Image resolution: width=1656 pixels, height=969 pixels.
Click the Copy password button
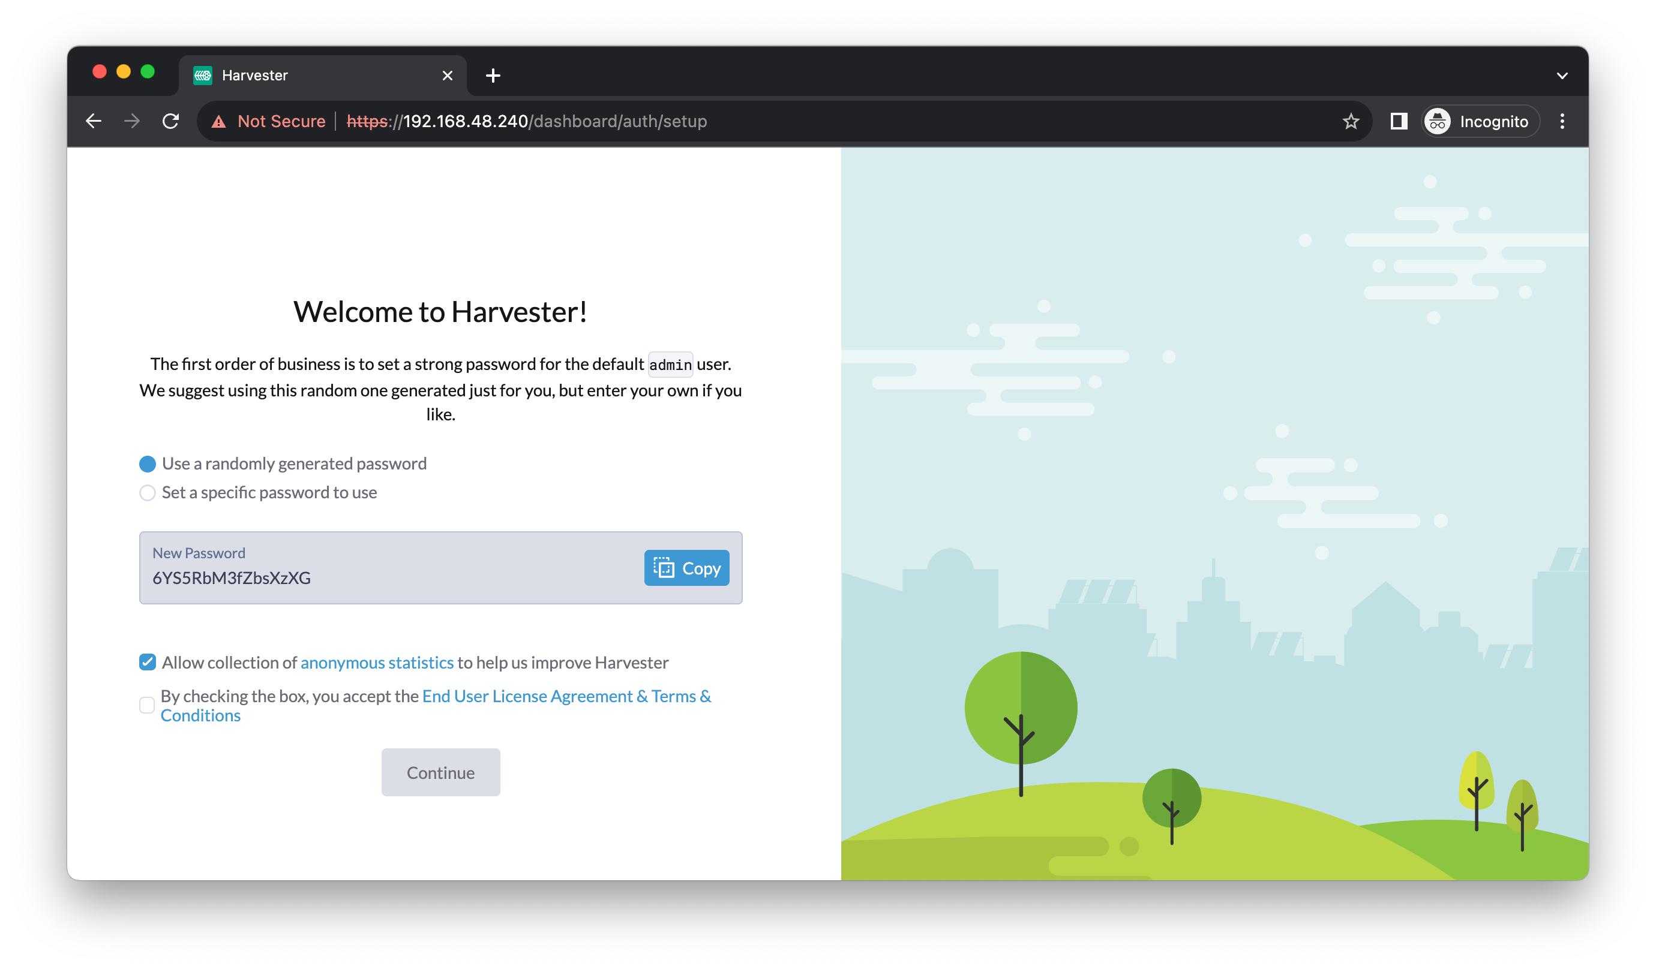tap(685, 568)
